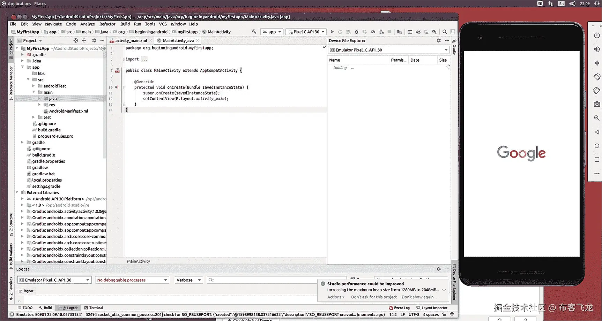Viewport: 602px width, 321px height.
Task: Collapse External Libraries node
Action: tap(17, 192)
